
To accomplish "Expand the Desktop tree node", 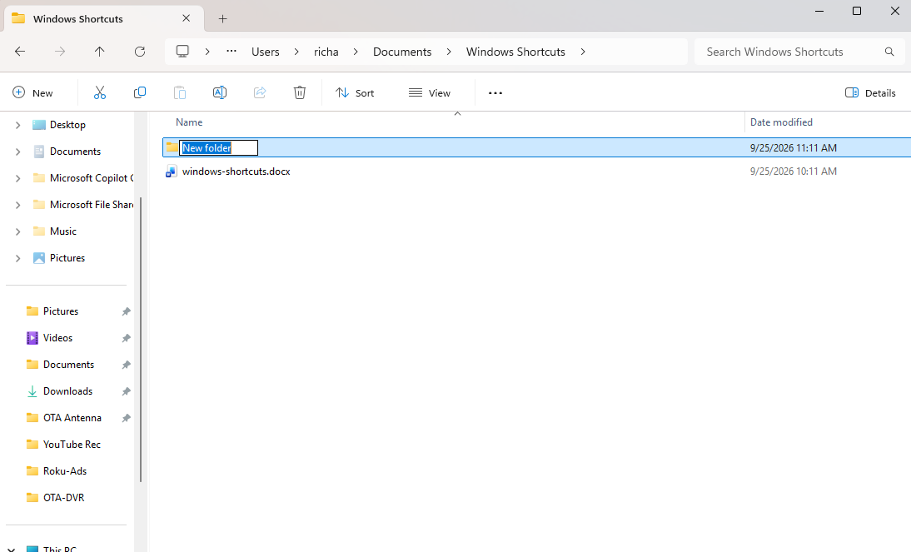I will [18, 125].
